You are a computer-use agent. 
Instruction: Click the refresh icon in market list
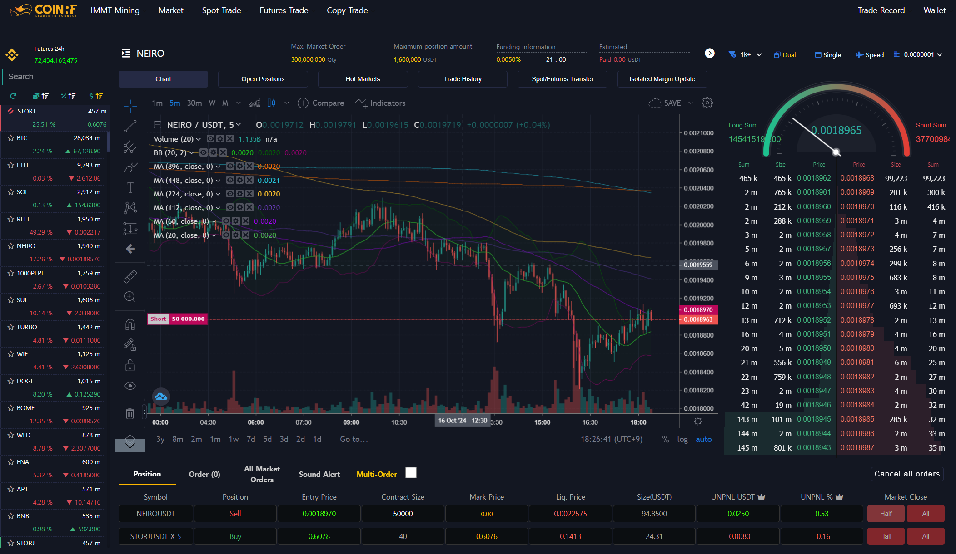13,96
